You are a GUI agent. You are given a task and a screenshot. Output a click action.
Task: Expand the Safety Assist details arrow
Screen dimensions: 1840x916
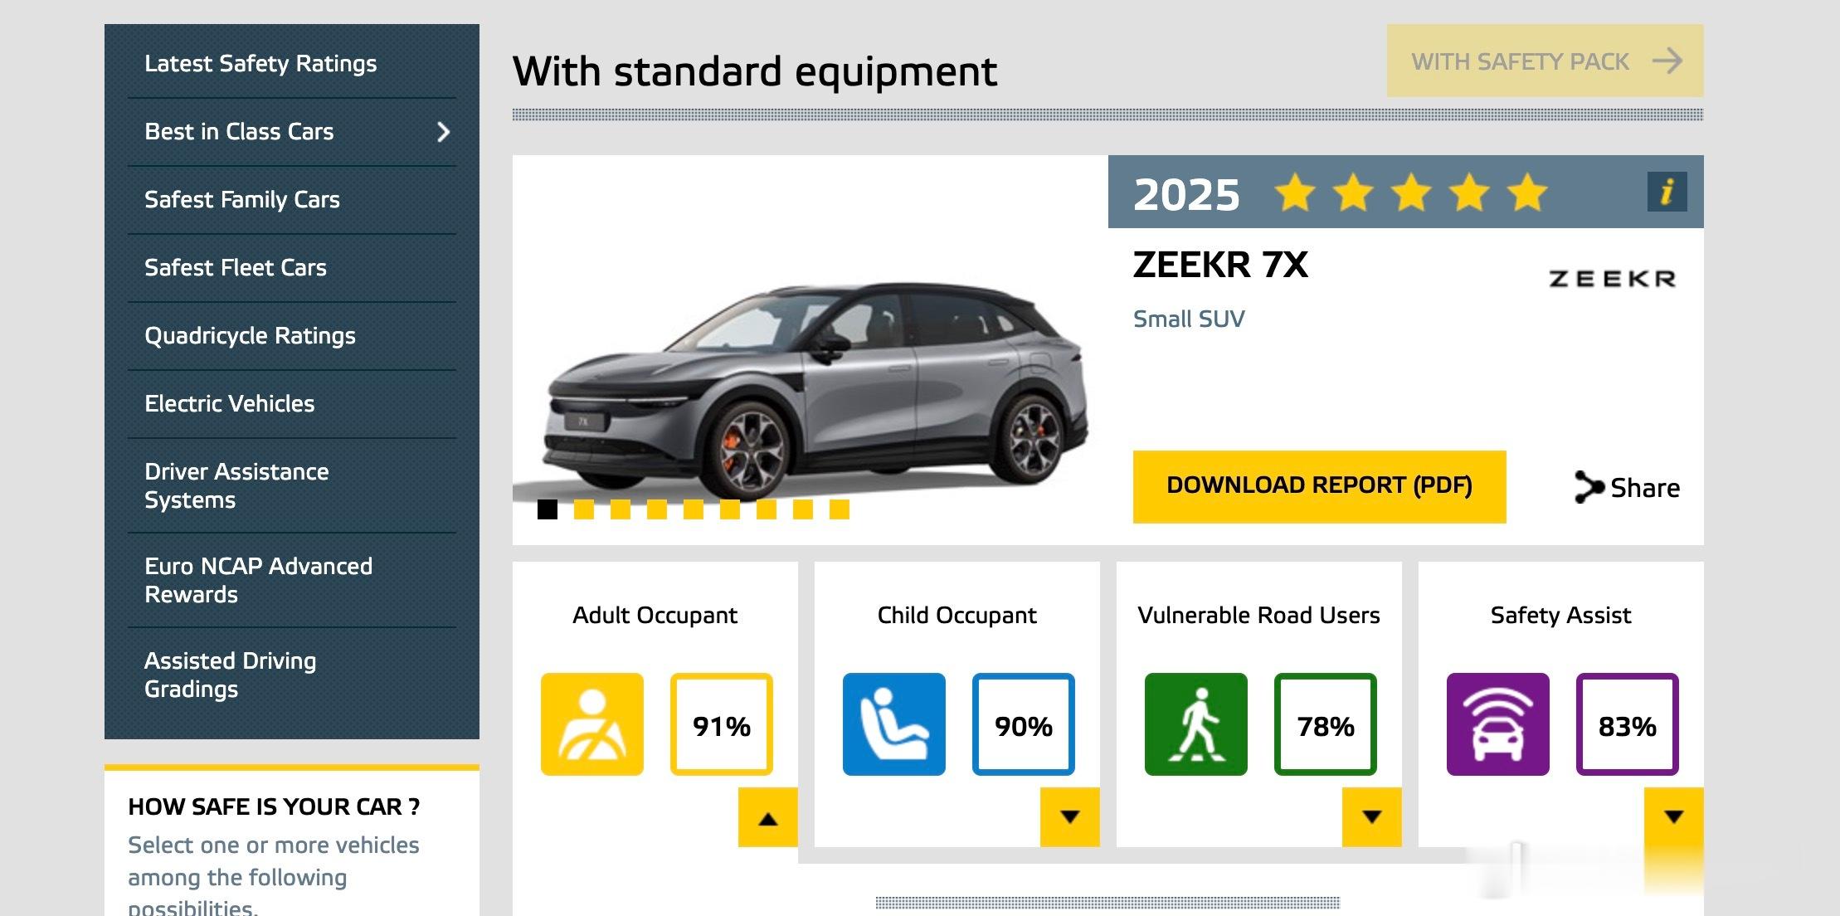pyautogui.click(x=1674, y=817)
